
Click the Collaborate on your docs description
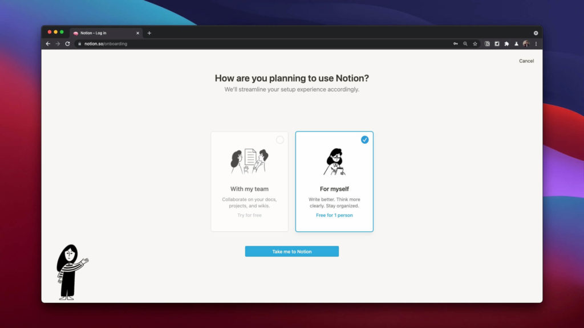tap(250, 203)
